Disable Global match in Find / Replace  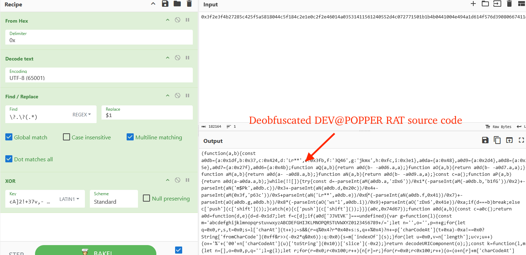pos(9,137)
